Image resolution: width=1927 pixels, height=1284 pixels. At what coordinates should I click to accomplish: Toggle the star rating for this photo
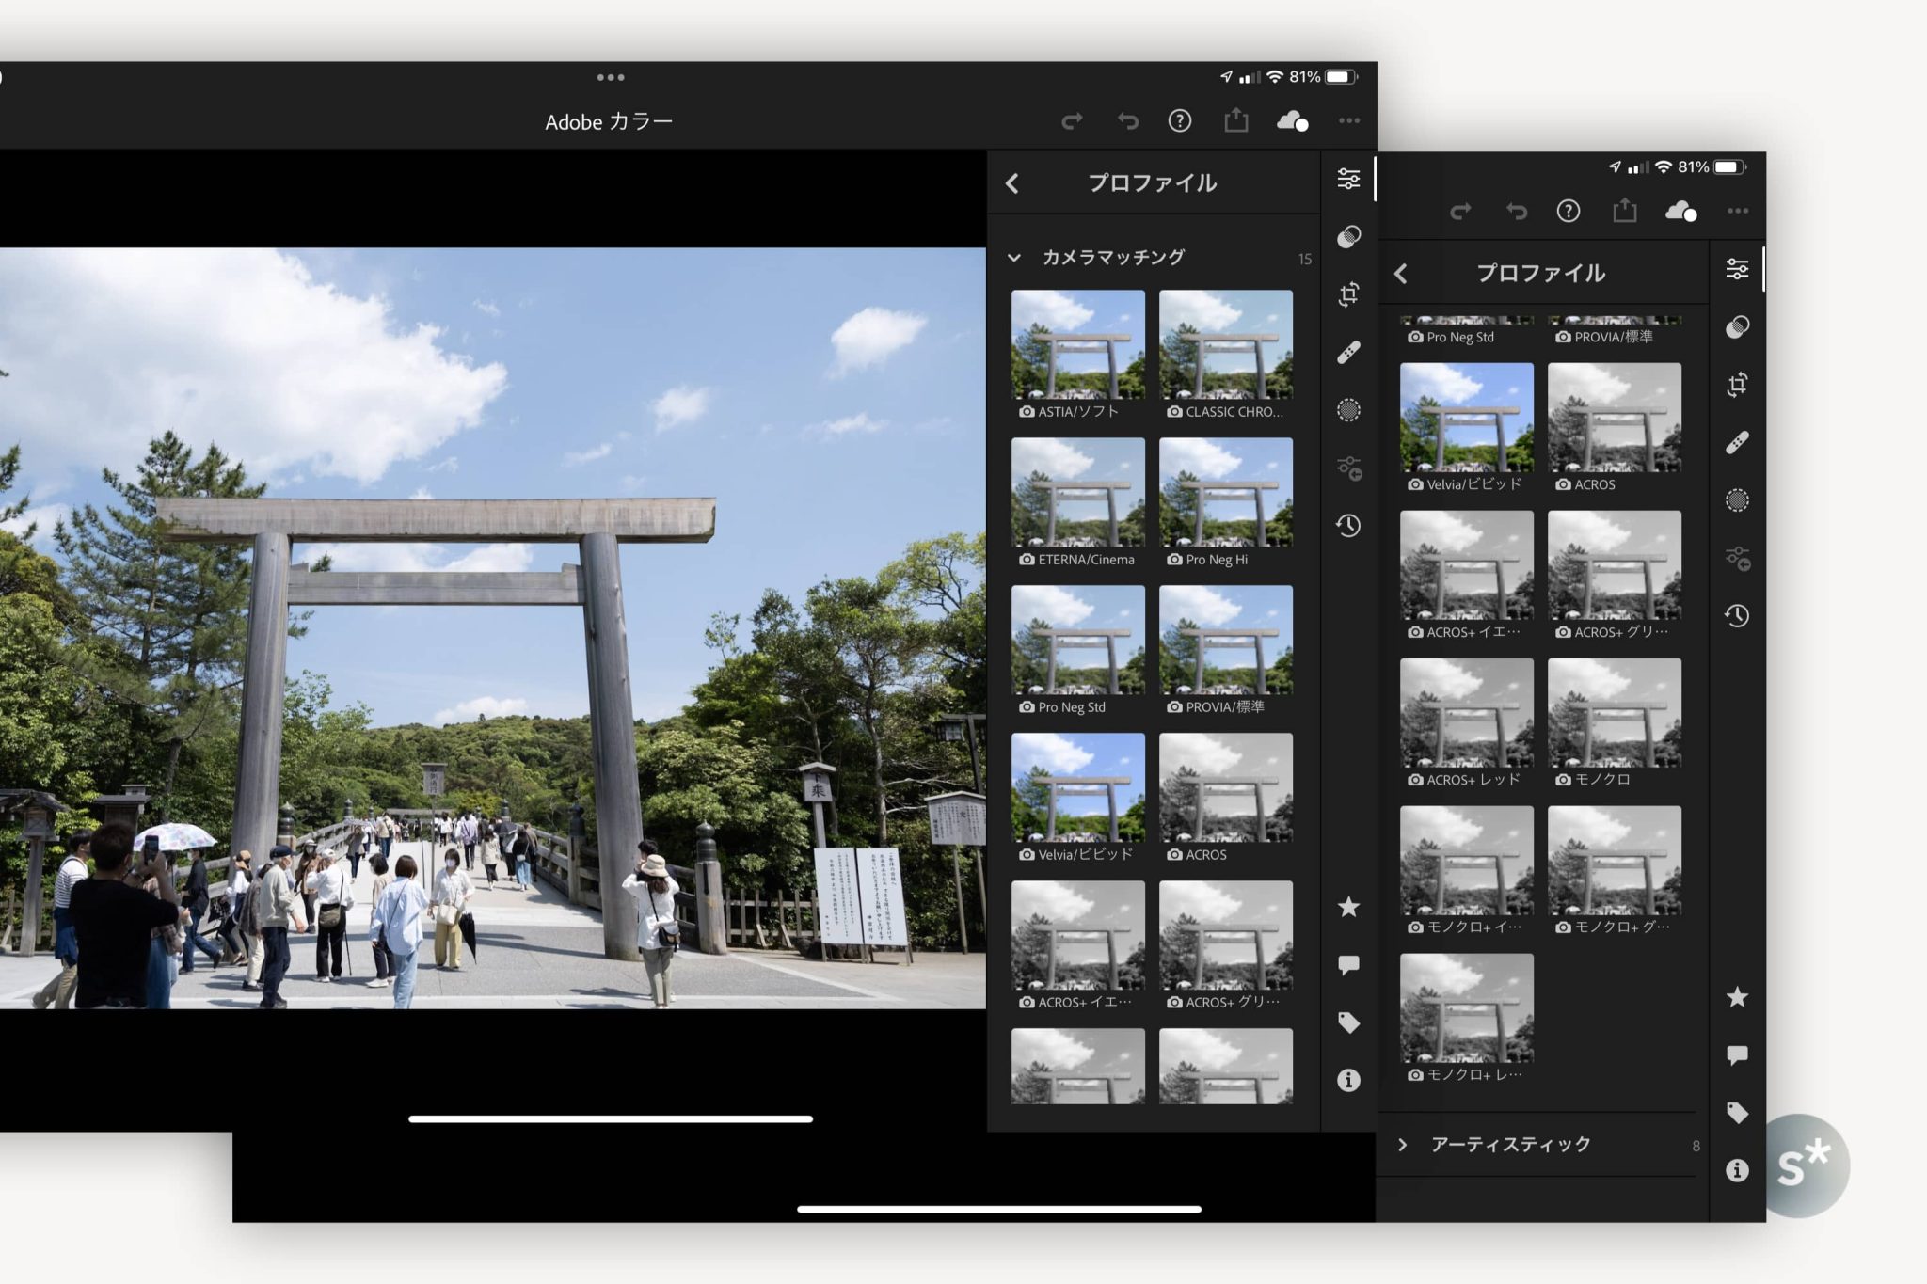(x=1349, y=905)
